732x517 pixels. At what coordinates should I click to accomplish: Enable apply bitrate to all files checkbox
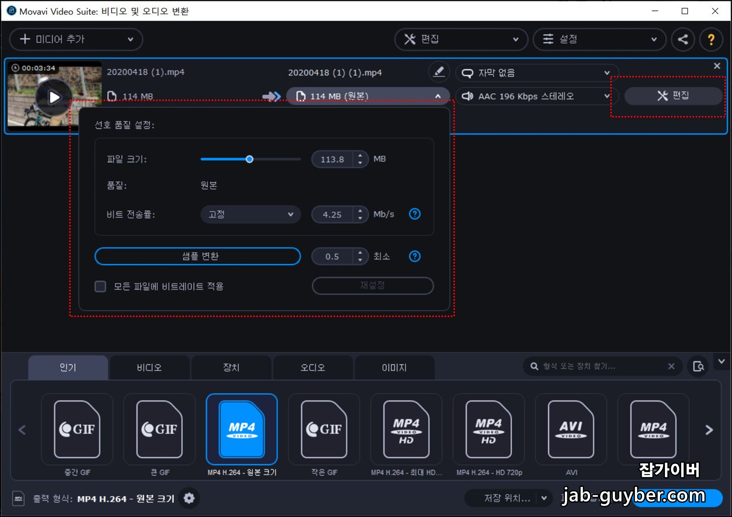point(100,286)
